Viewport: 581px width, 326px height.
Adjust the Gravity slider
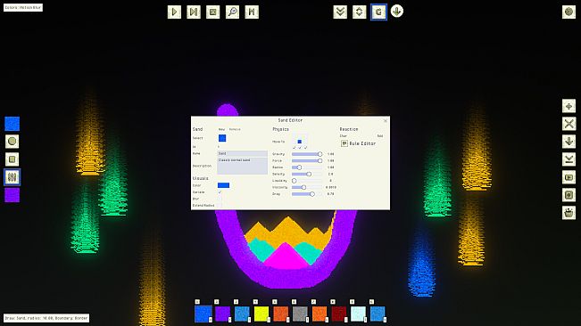307,154
